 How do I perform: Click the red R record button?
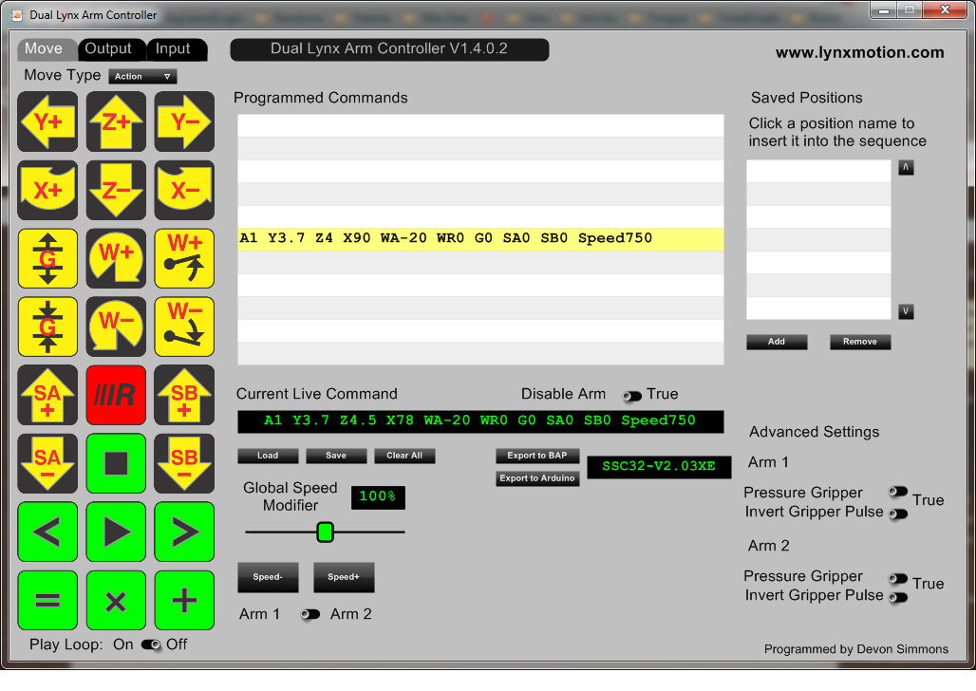[116, 395]
